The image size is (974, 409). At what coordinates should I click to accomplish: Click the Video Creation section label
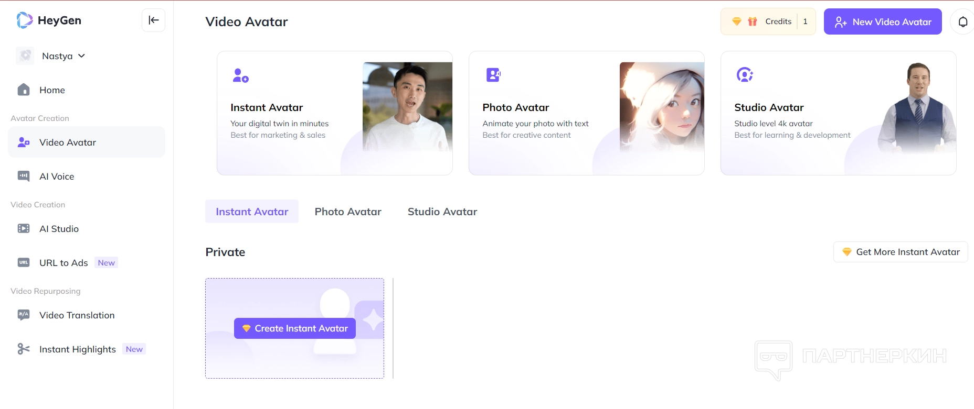pyautogui.click(x=38, y=205)
